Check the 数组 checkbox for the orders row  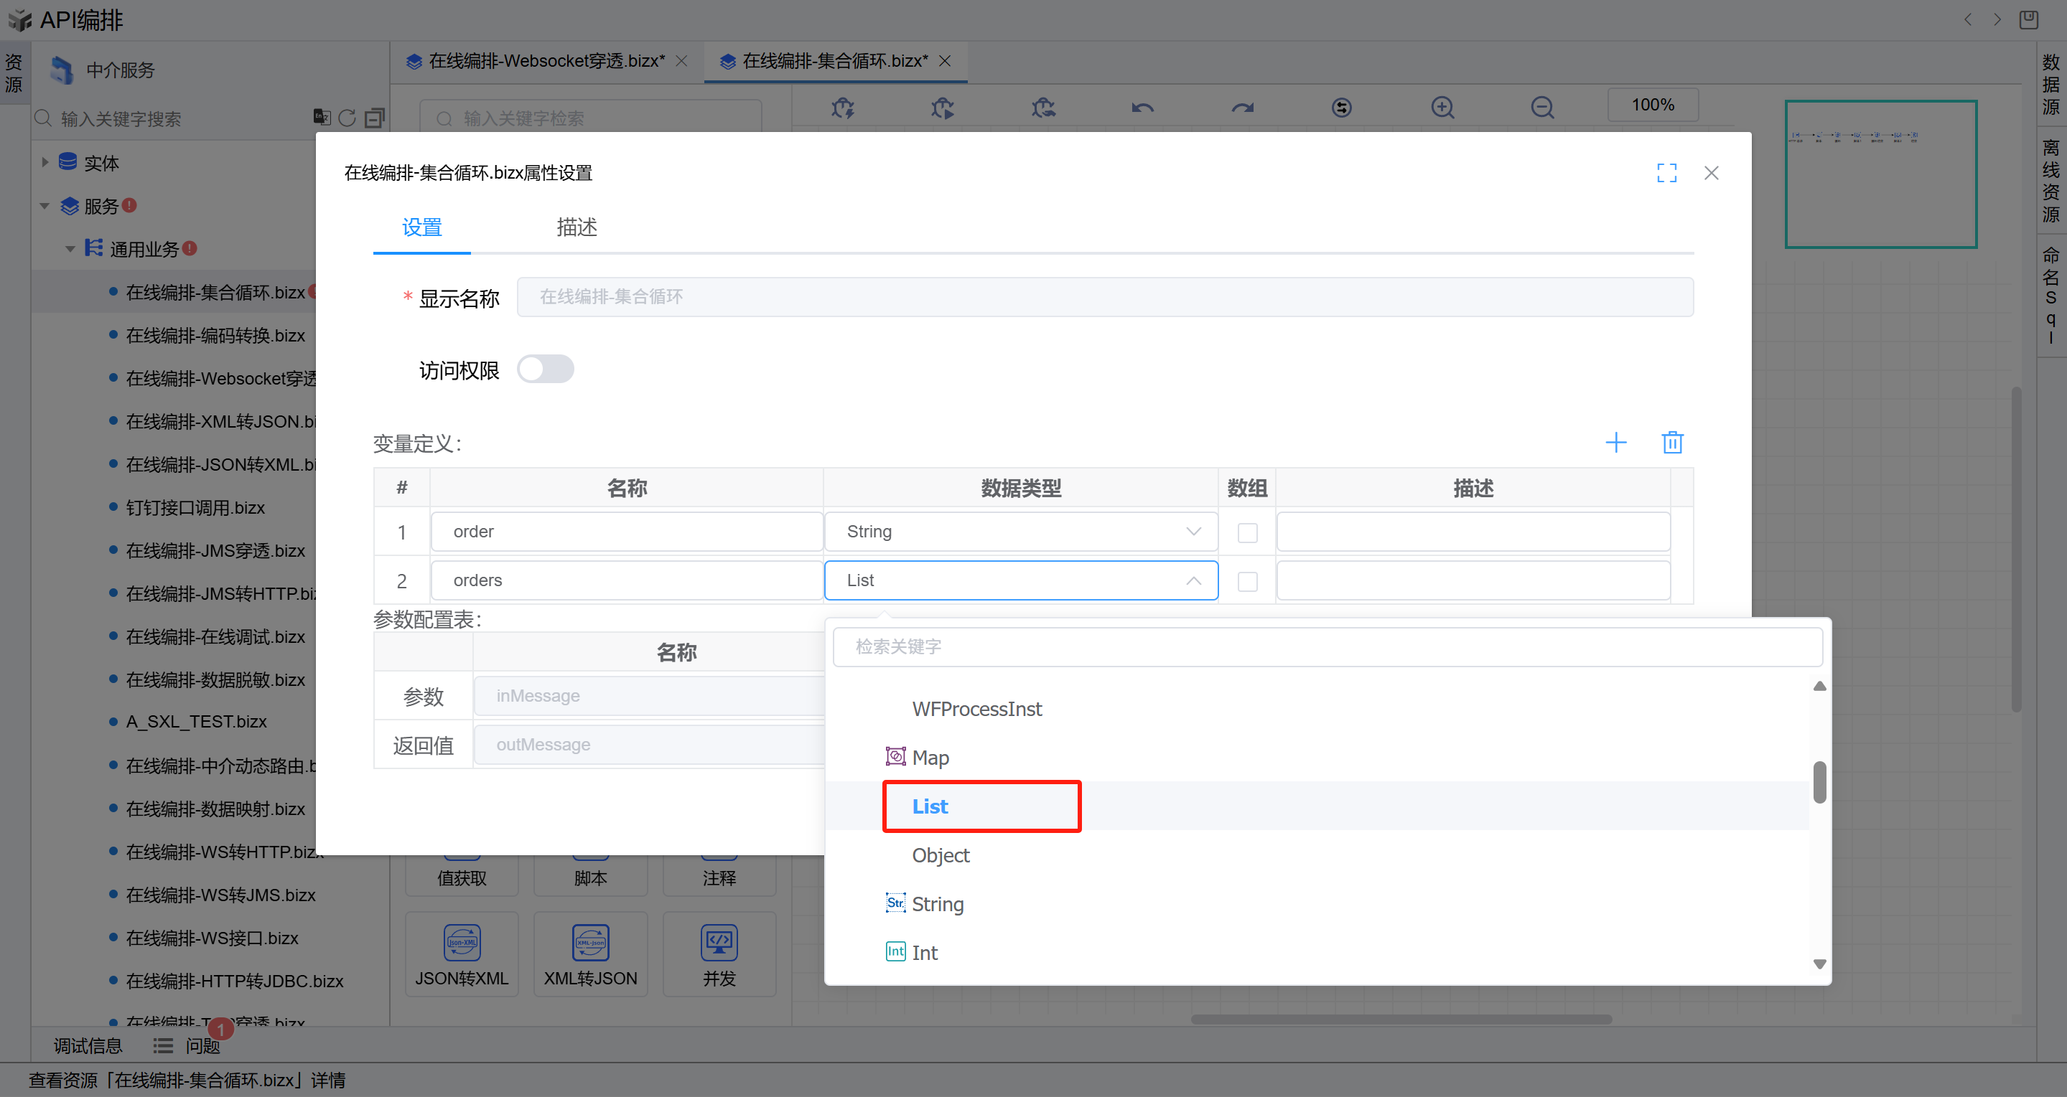(x=1247, y=581)
